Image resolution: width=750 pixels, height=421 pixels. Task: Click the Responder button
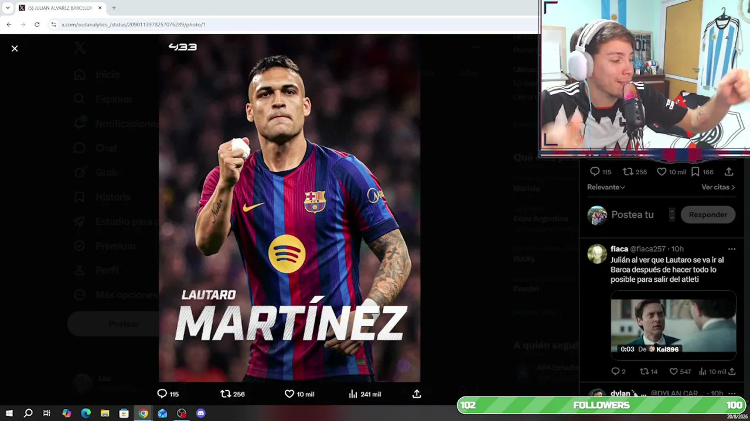click(x=708, y=215)
